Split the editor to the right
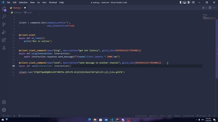The width and height of the screenshot is (218, 122). [x=210, y=8]
